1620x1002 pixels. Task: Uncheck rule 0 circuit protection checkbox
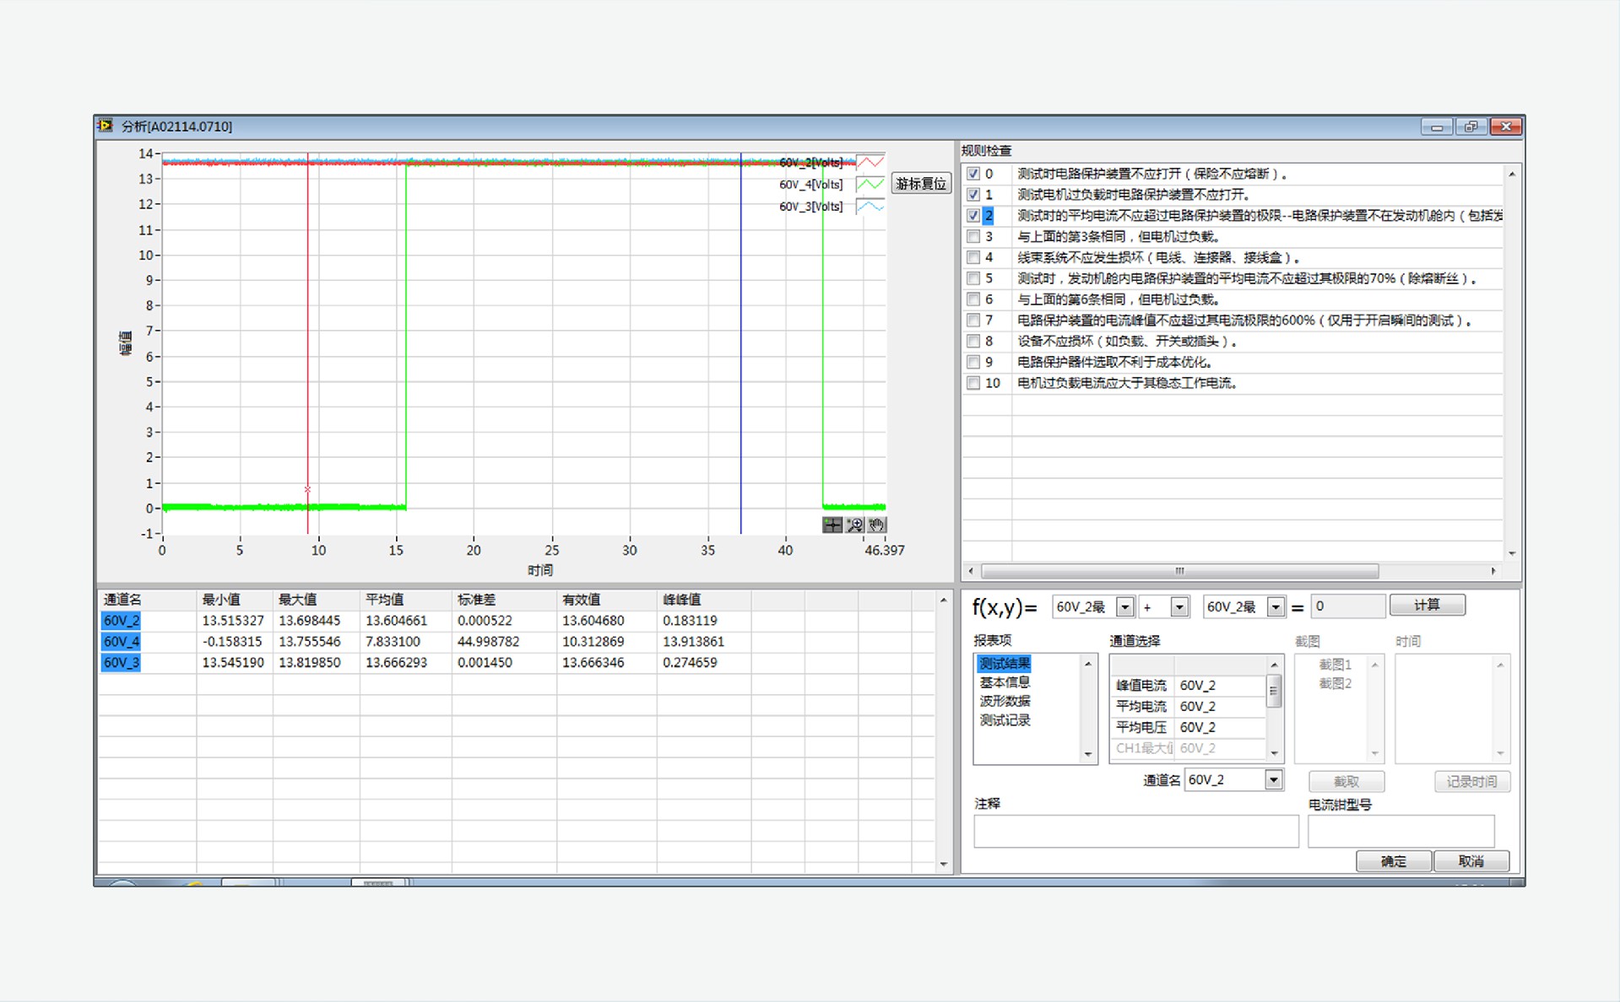(973, 174)
